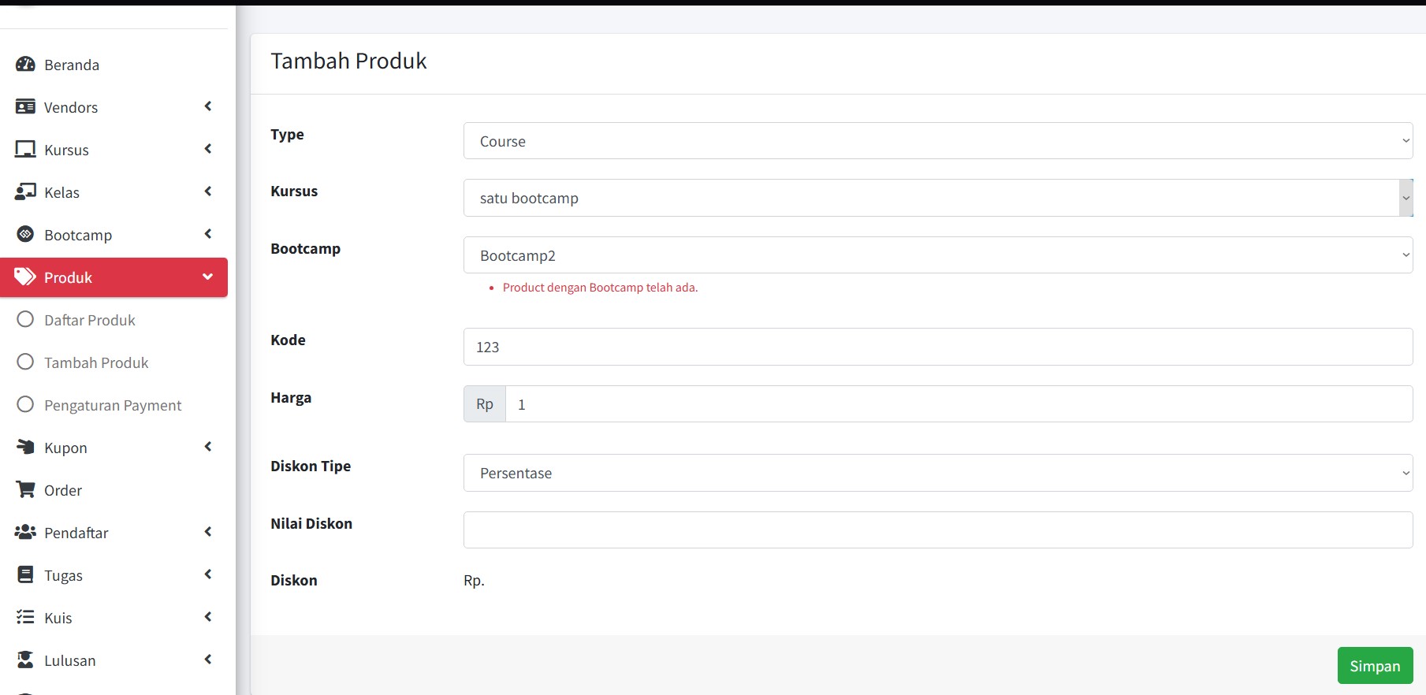Click the Vendors ID card icon
The image size is (1426, 695).
coord(25,107)
